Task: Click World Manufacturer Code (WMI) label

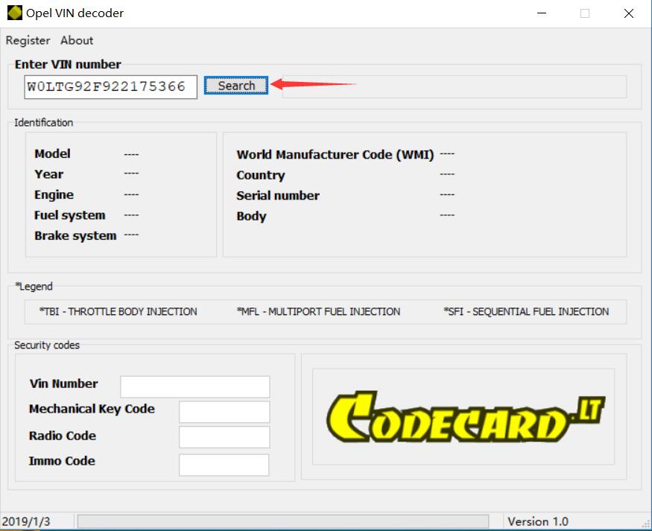Action: tap(335, 155)
